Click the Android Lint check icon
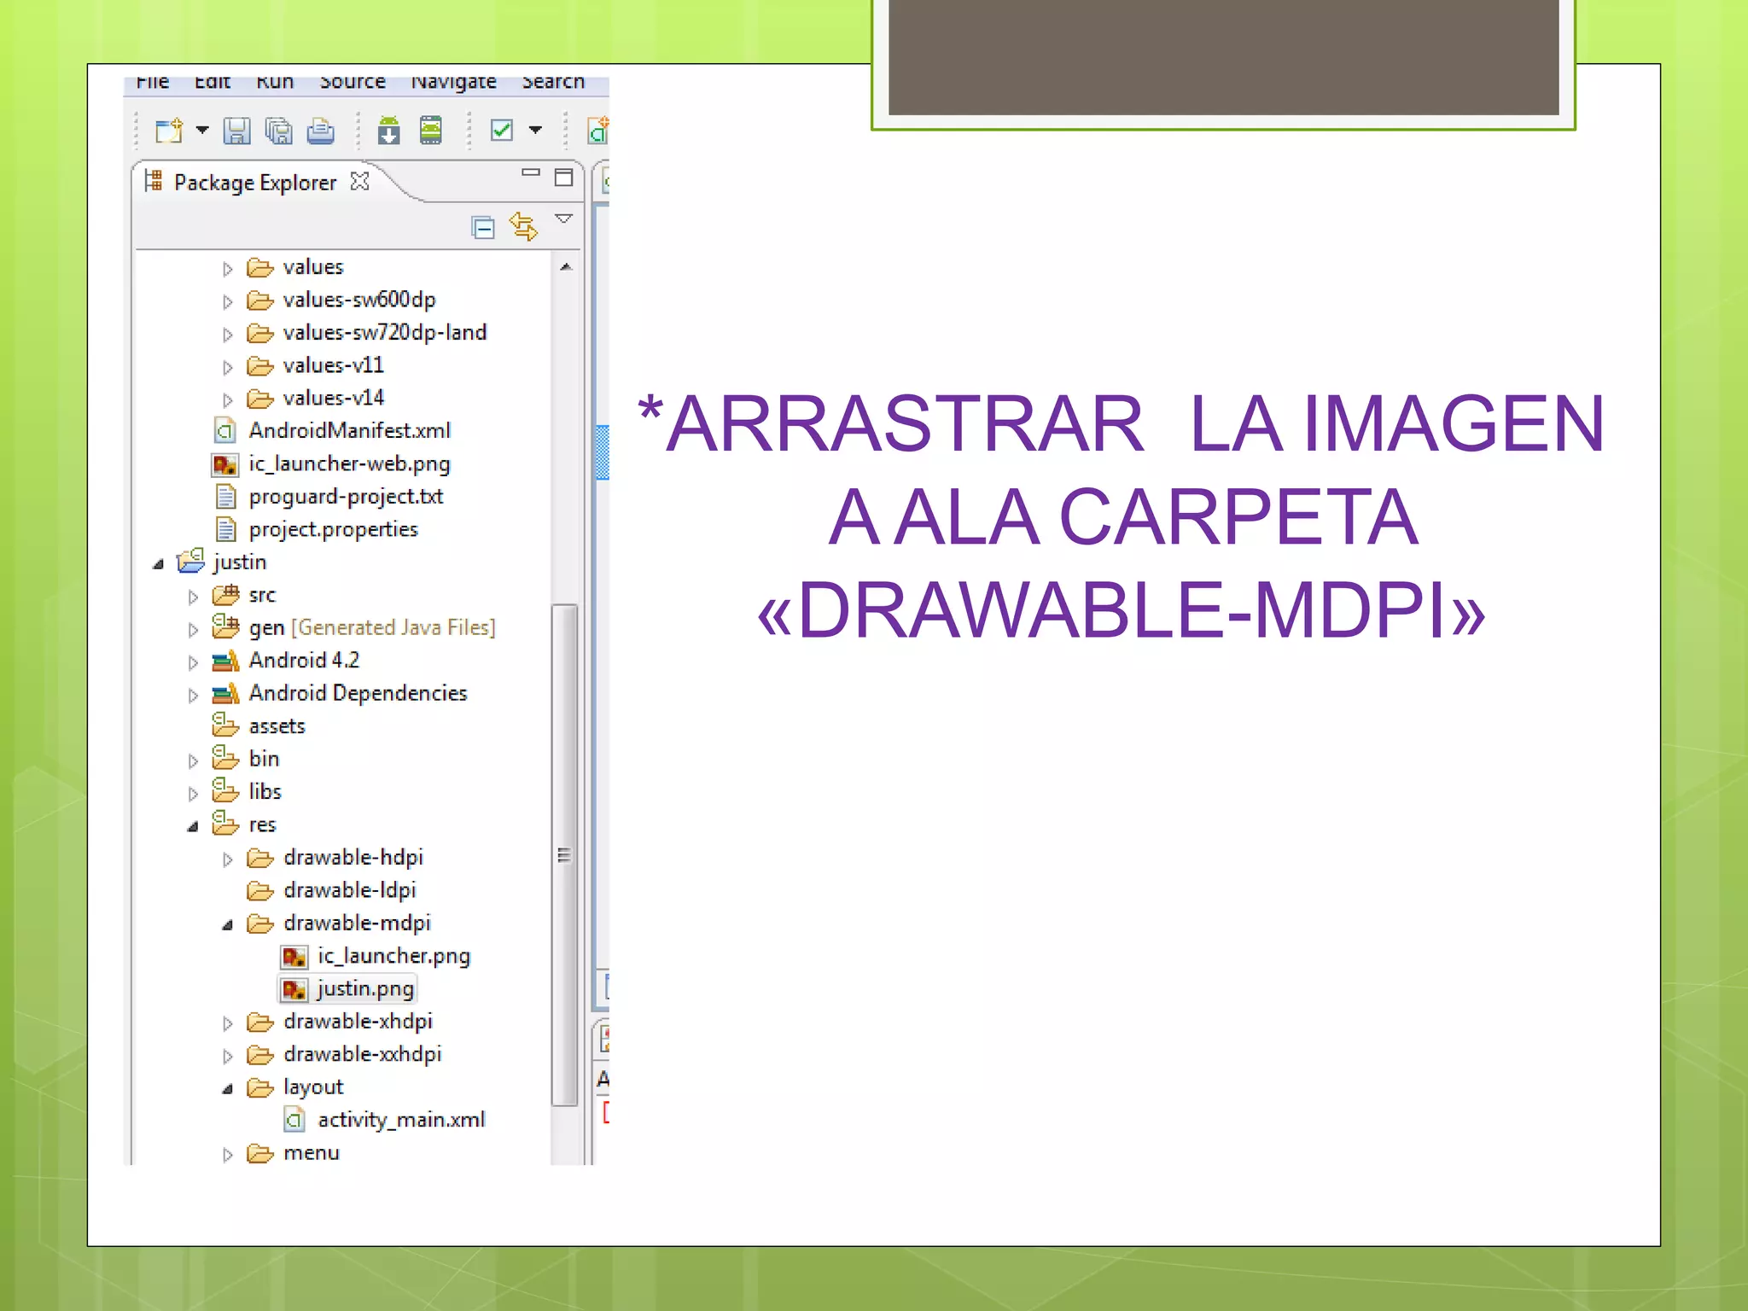1748x1311 pixels. click(x=502, y=131)
